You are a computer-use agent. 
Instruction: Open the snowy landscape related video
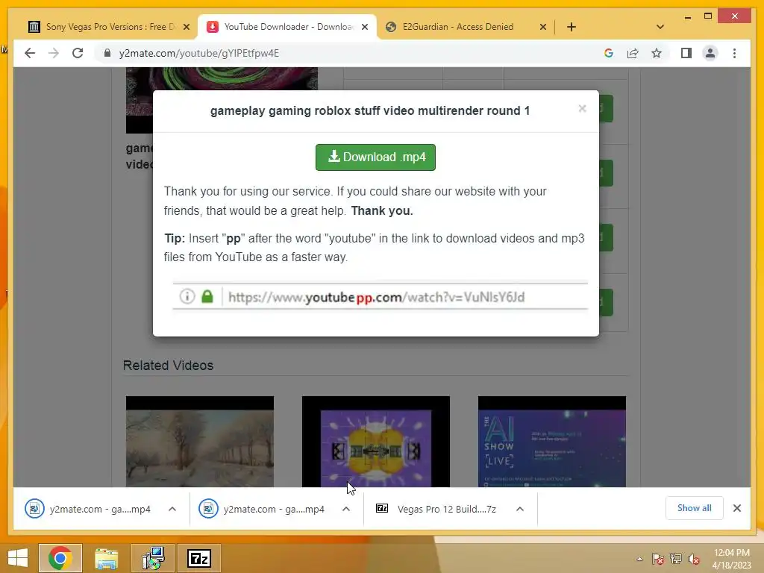200,442
